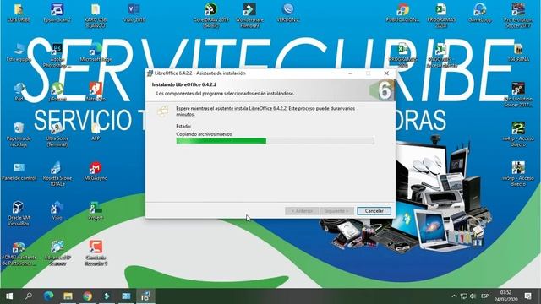541x304 pixels.
Task: Launch Wondershare Filmora desktop shortcut
Action: pyautogui.click(x=249, y=15)
